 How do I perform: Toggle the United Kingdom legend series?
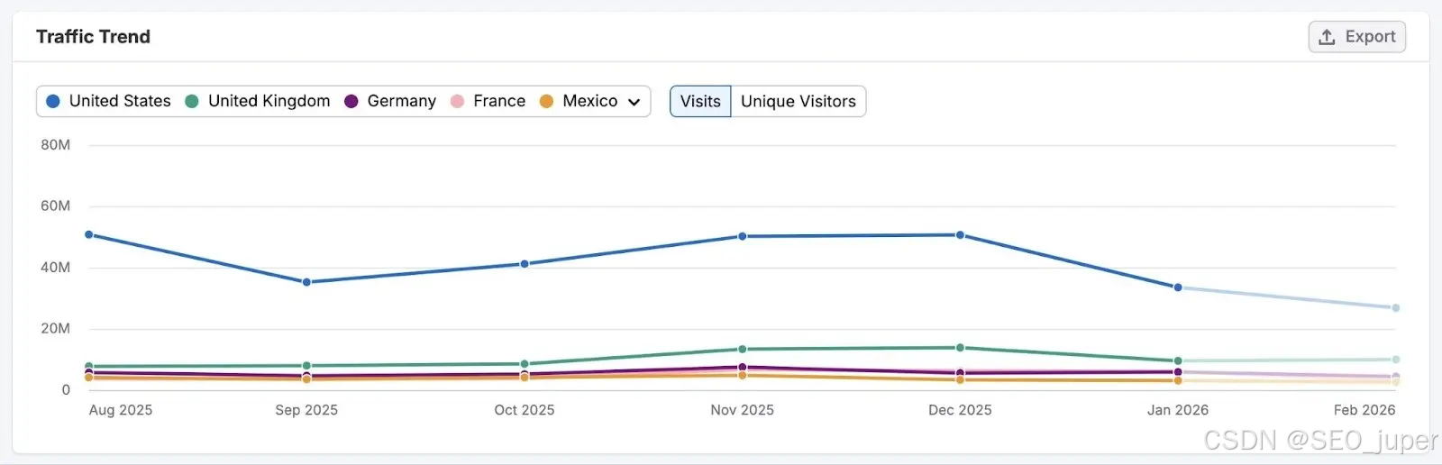(258, 101)
